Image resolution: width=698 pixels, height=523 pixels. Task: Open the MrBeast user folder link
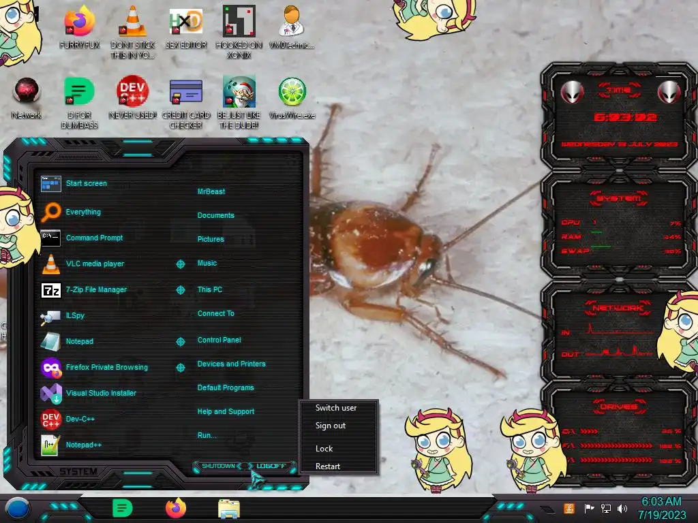211,191
